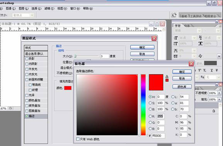
Task: Select the a channel radio button
Action: [x=173, y=103]
